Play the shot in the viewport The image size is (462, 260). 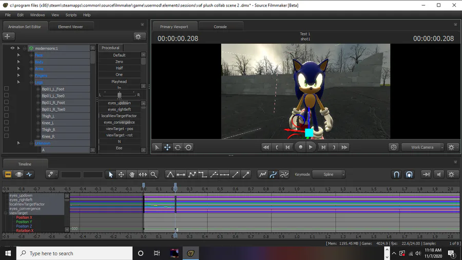(x=311, y=147)
